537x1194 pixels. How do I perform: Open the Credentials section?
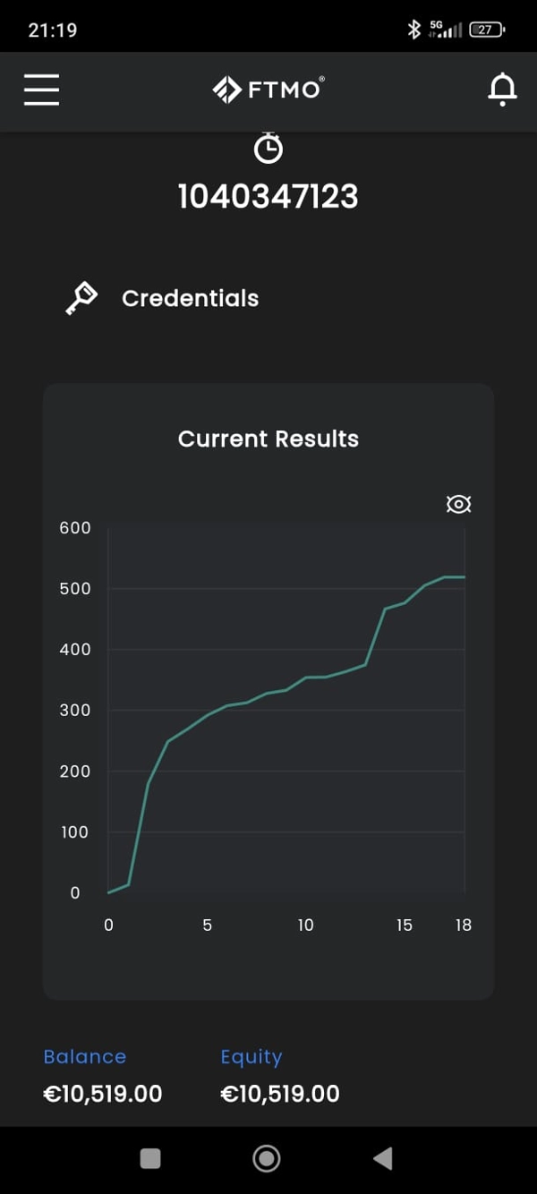pyautogui.click(x=190, y=298)
